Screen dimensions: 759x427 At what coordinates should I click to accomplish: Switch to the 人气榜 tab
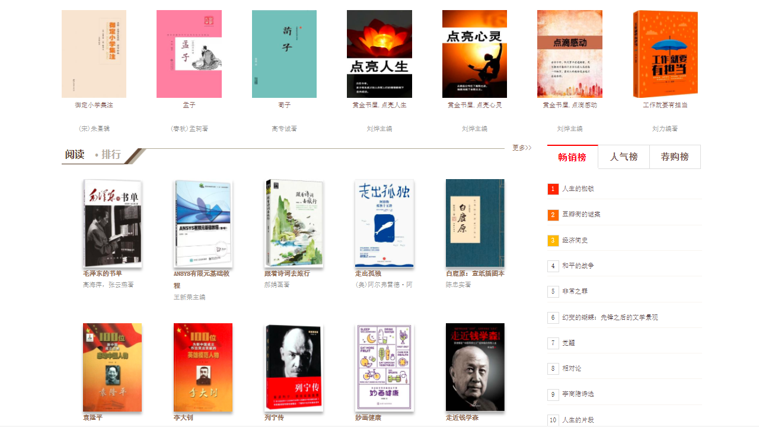pyautogui.click(x=624, y=157)
